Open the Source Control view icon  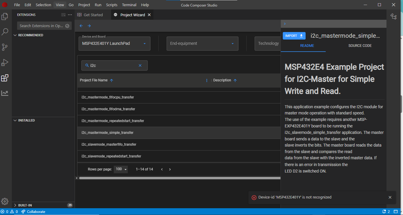coord(5,47)
